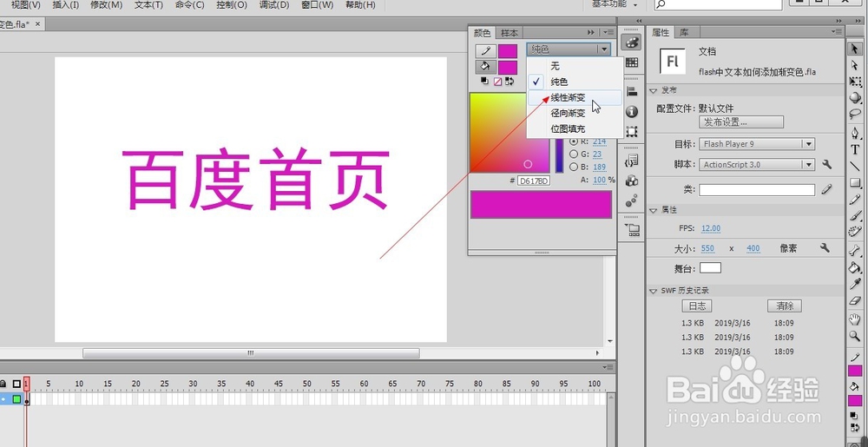Image resolution: width=868 pixels, height=447 pixels.
Task: Click the 发布设置... button
Action: pos(741,122)
